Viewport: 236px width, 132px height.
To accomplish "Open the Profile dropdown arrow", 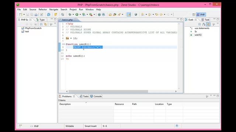I will click(87, 15).
